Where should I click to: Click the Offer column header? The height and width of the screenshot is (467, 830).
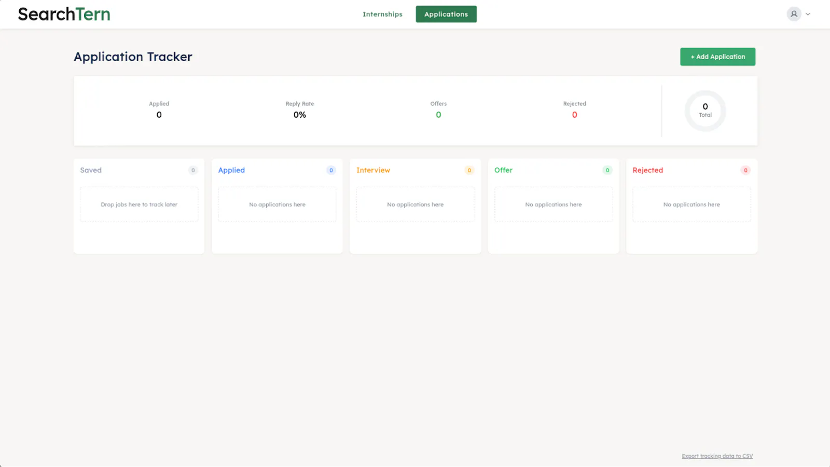coord(503,170)
